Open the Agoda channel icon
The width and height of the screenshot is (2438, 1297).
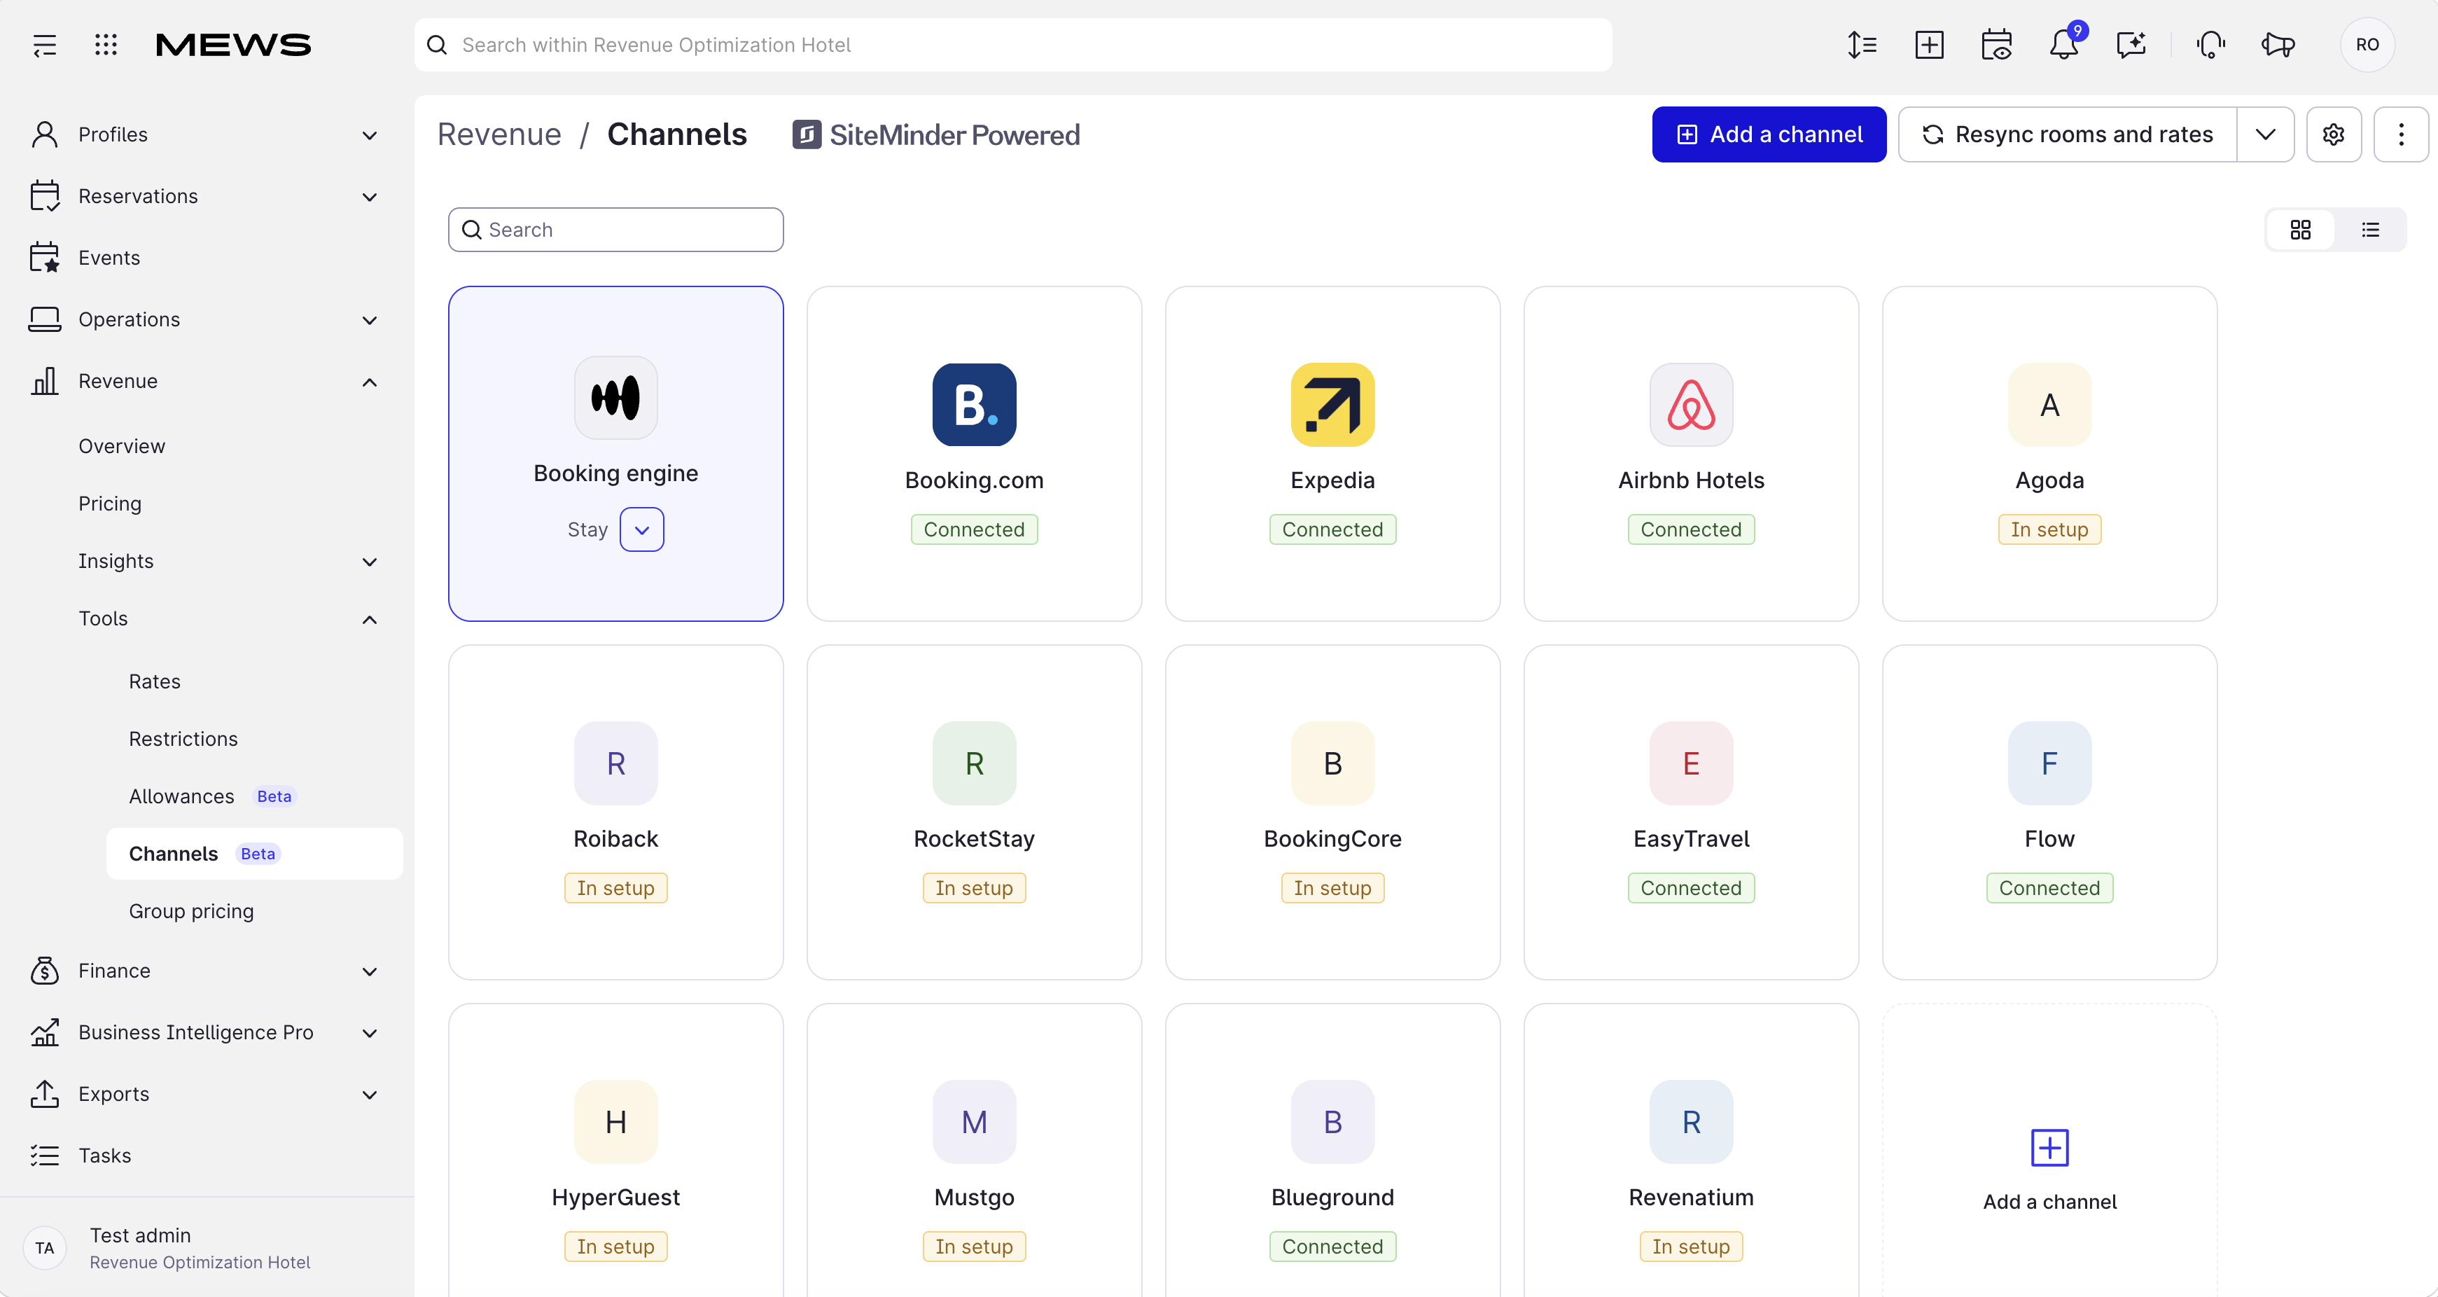coord(2050,404)
